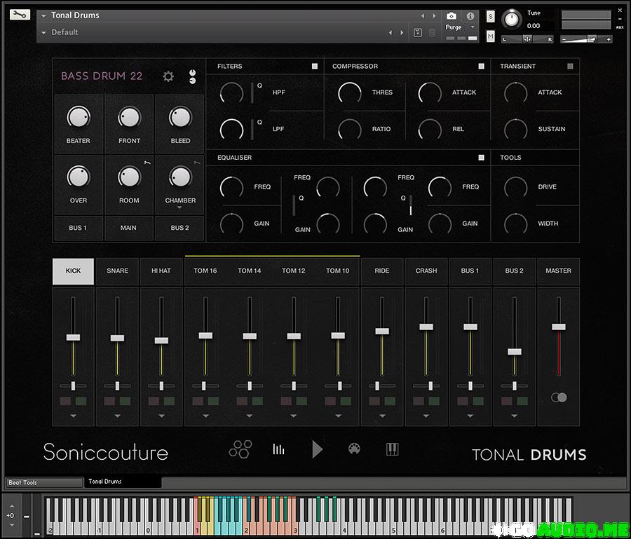Expand the arrow below the Kick fader
Viewport: 631px width, 539px height.
pos(73,416)
